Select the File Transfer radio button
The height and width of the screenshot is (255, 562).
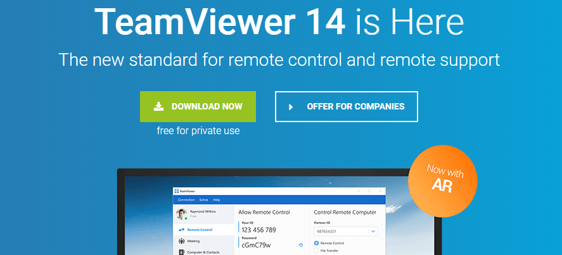pyautogui.click(x=316, y=251)
